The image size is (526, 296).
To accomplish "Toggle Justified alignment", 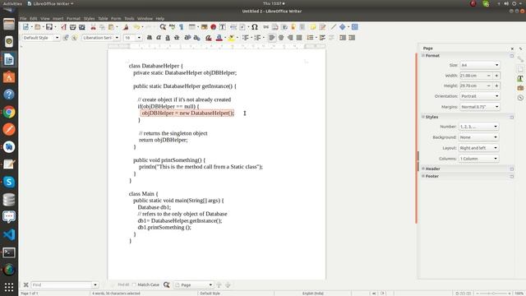I will coord(299,38).
